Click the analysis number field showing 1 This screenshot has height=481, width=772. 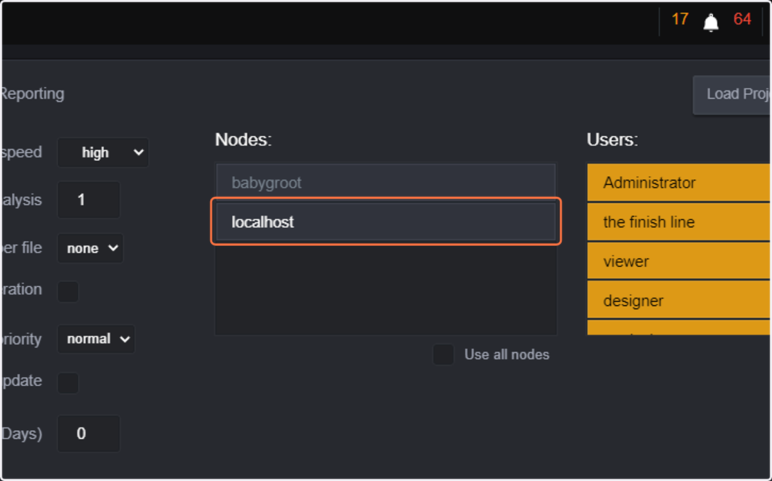coord(89,200)
